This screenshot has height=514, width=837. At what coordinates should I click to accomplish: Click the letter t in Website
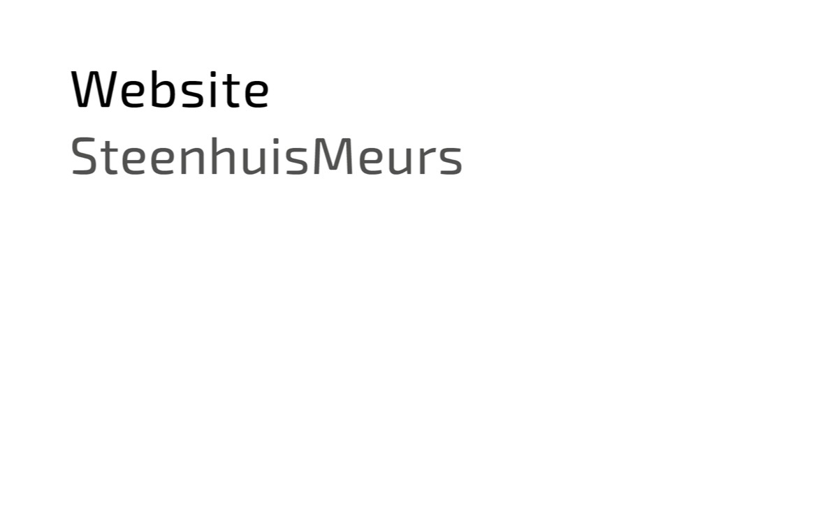coord(228,91)
